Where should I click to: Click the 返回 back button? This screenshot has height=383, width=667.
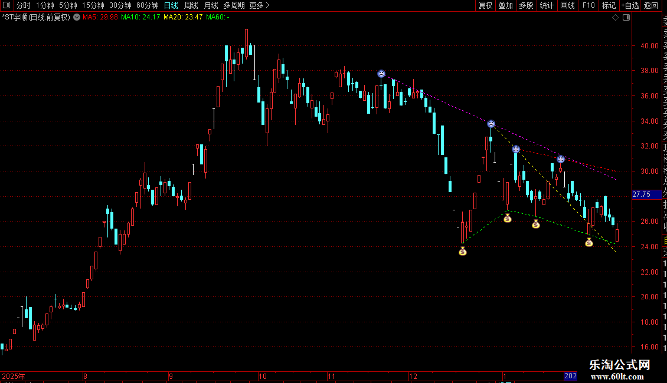pos(651,5)
